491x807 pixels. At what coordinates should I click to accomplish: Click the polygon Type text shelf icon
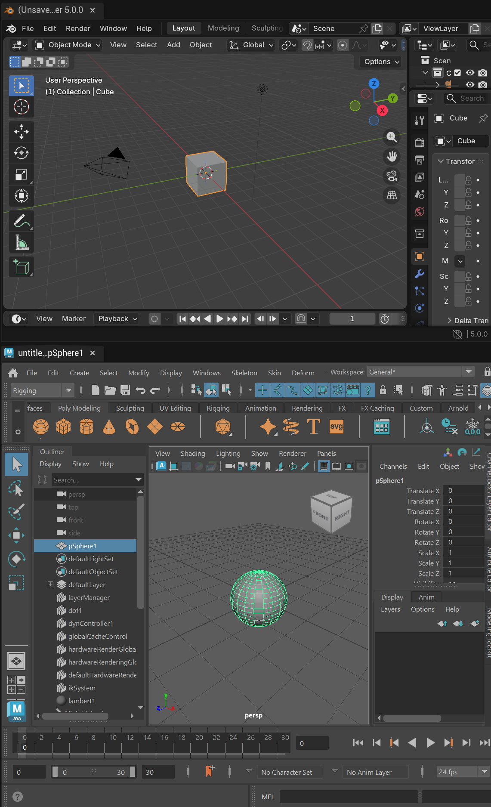click(x=314, y=427)
